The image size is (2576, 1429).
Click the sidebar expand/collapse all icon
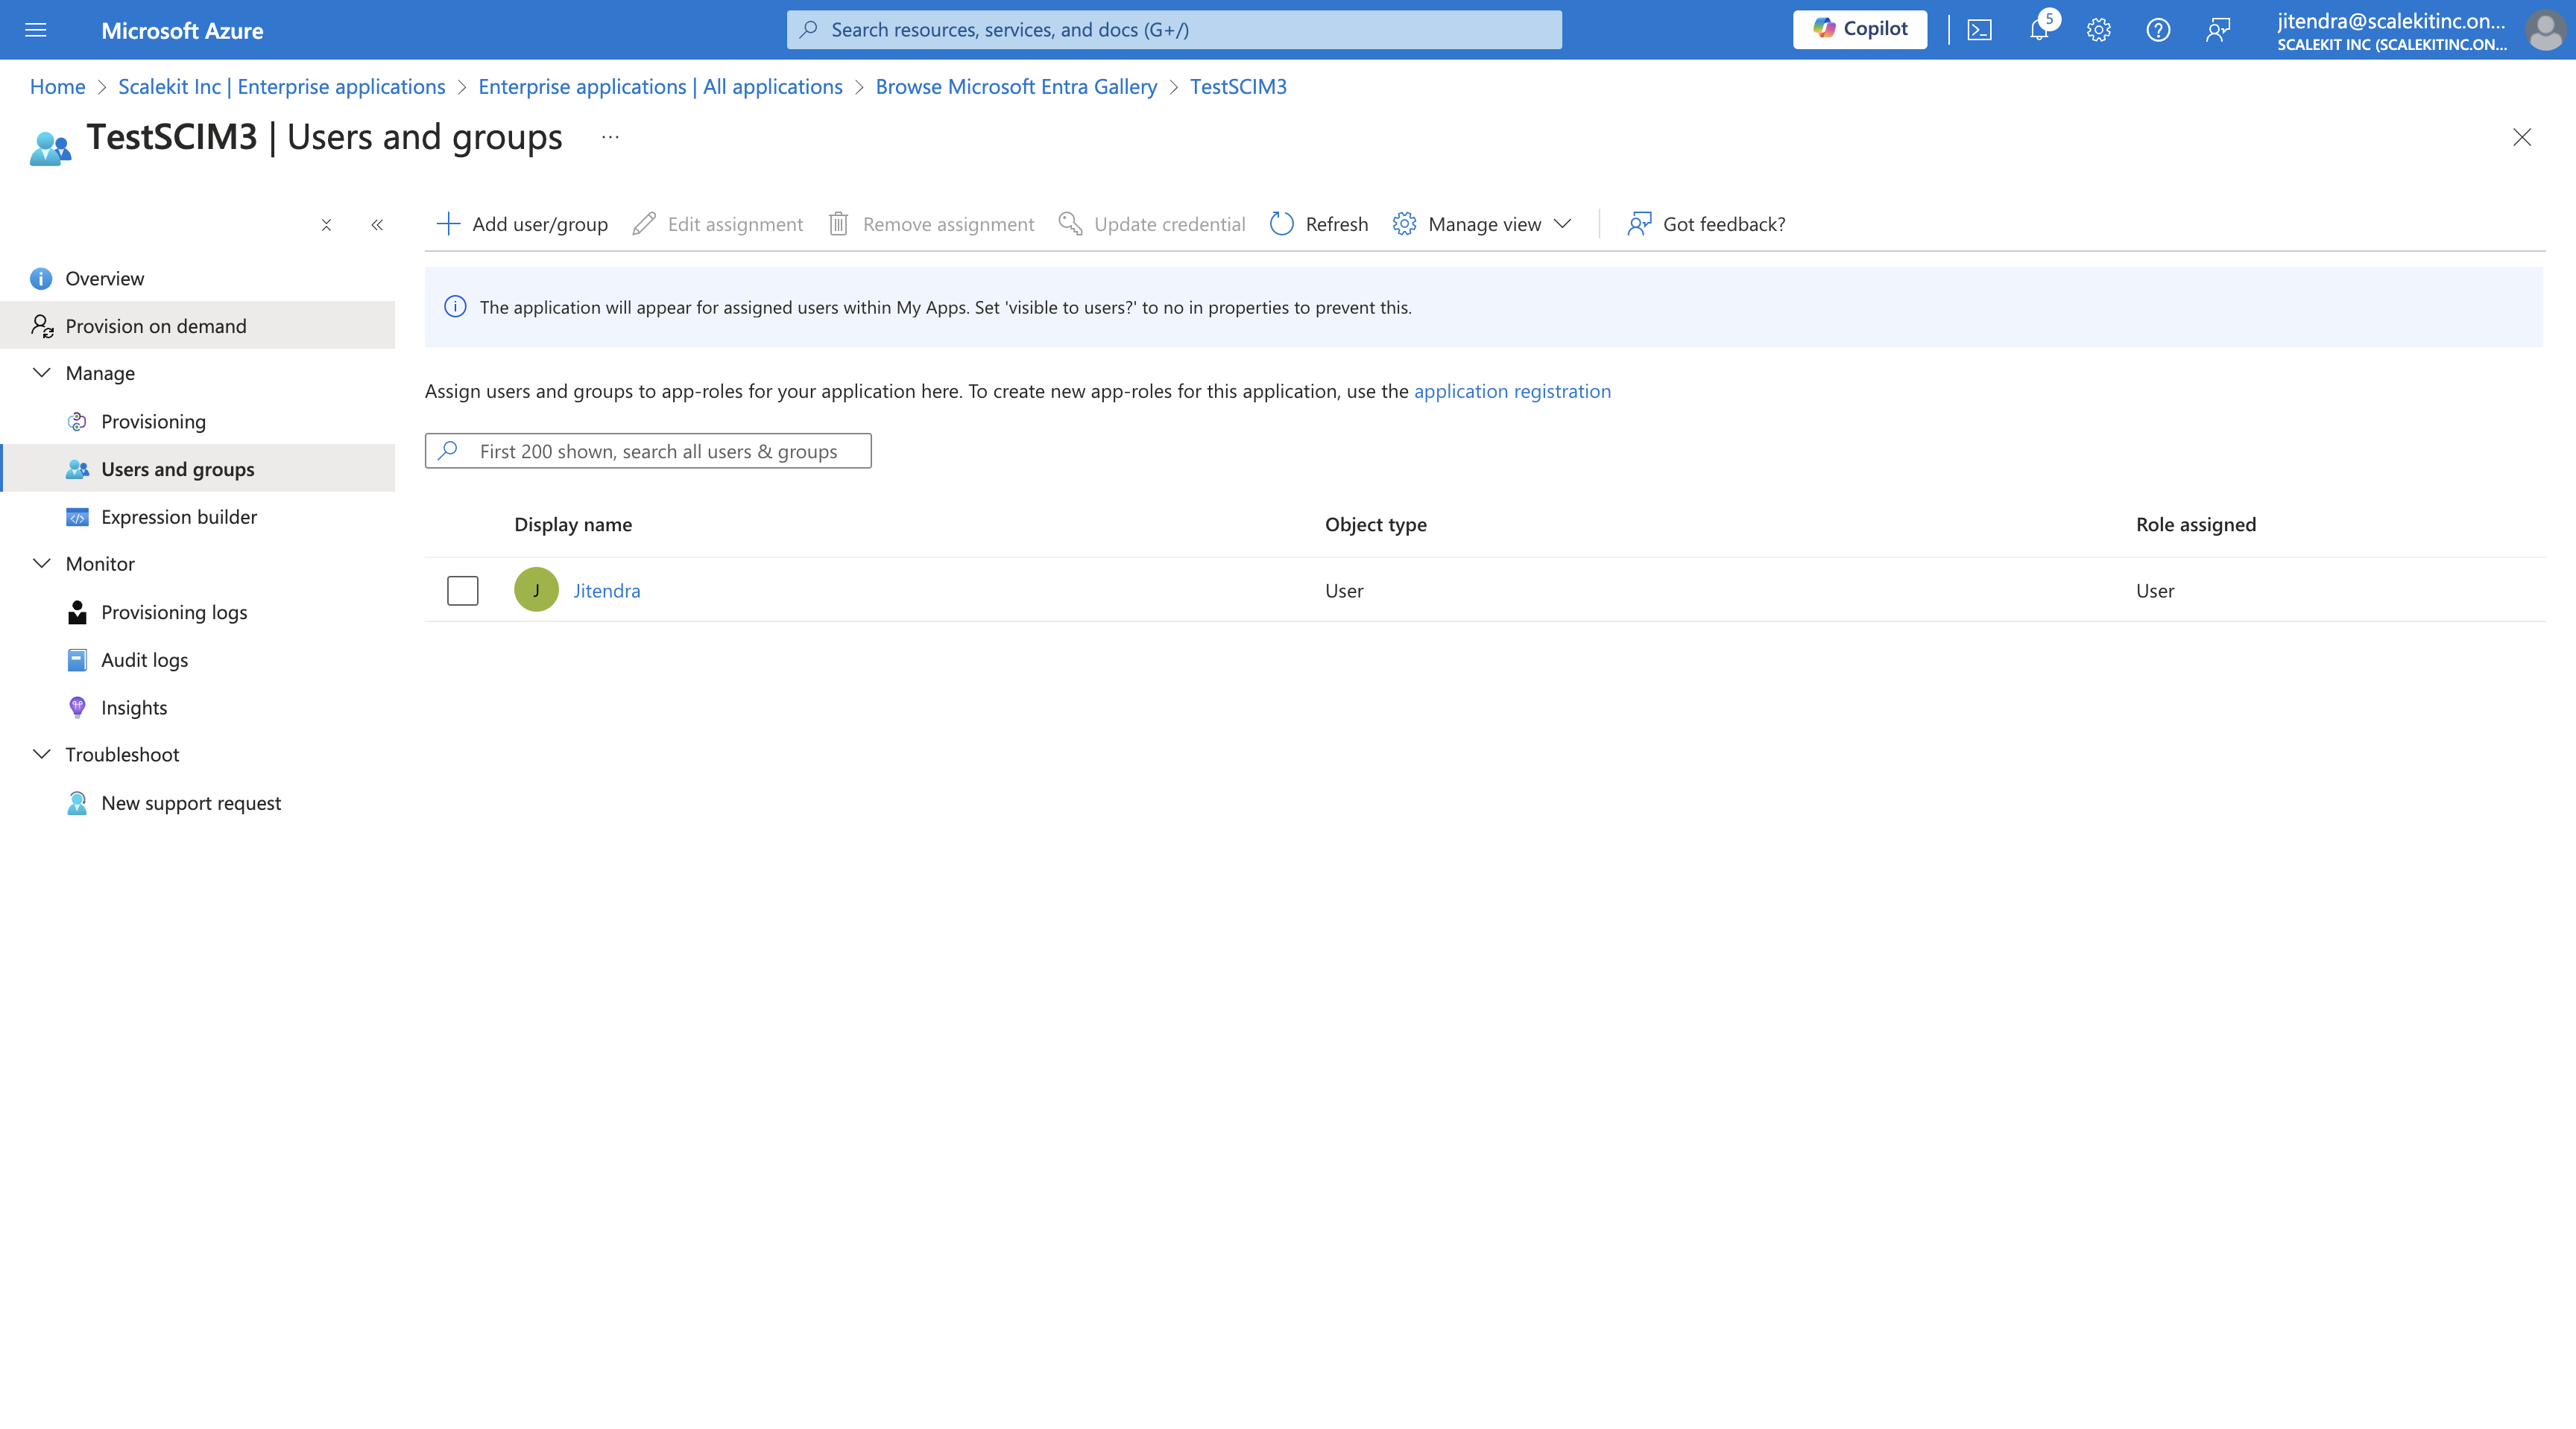(x=326, y=225)
